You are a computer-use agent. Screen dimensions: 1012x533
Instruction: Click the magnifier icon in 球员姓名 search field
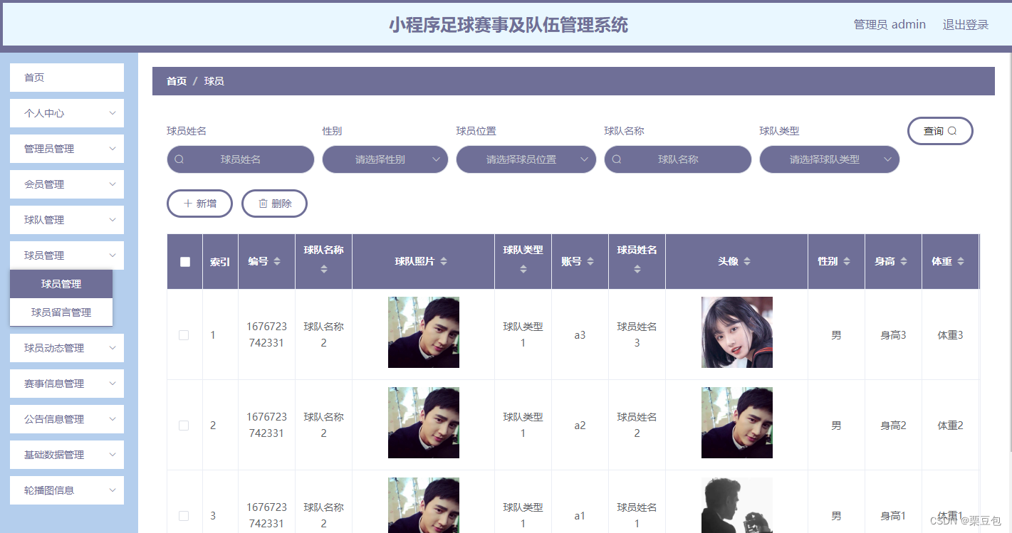pyautogui.click(x=179, y=159)
